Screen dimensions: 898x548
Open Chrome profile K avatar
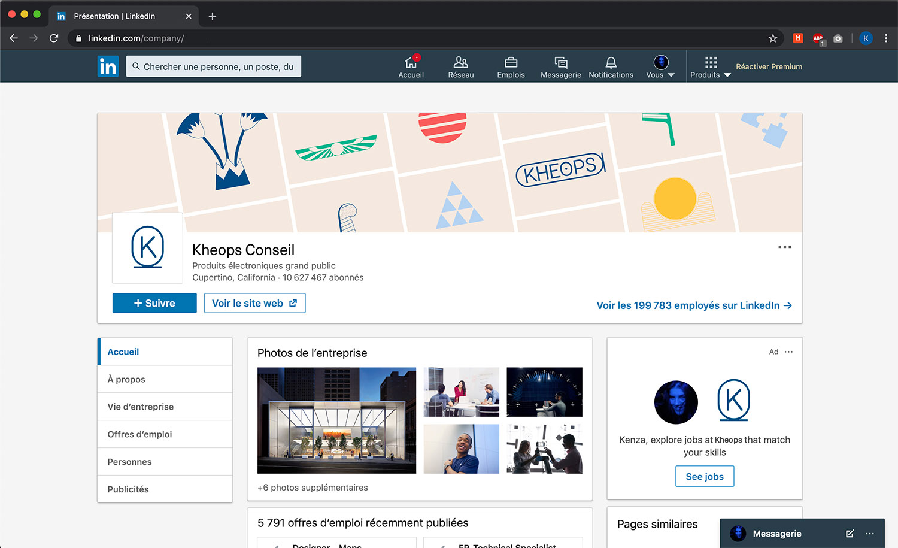[x=866, y=38]
